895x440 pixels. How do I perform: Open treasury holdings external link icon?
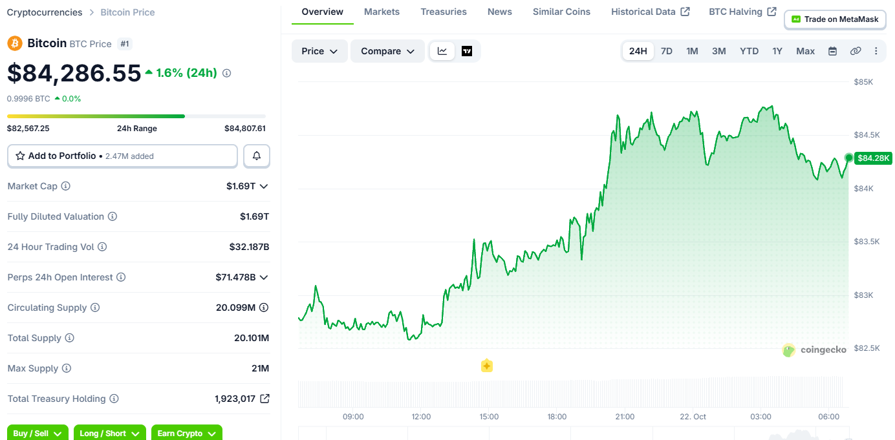pos(264,399)
